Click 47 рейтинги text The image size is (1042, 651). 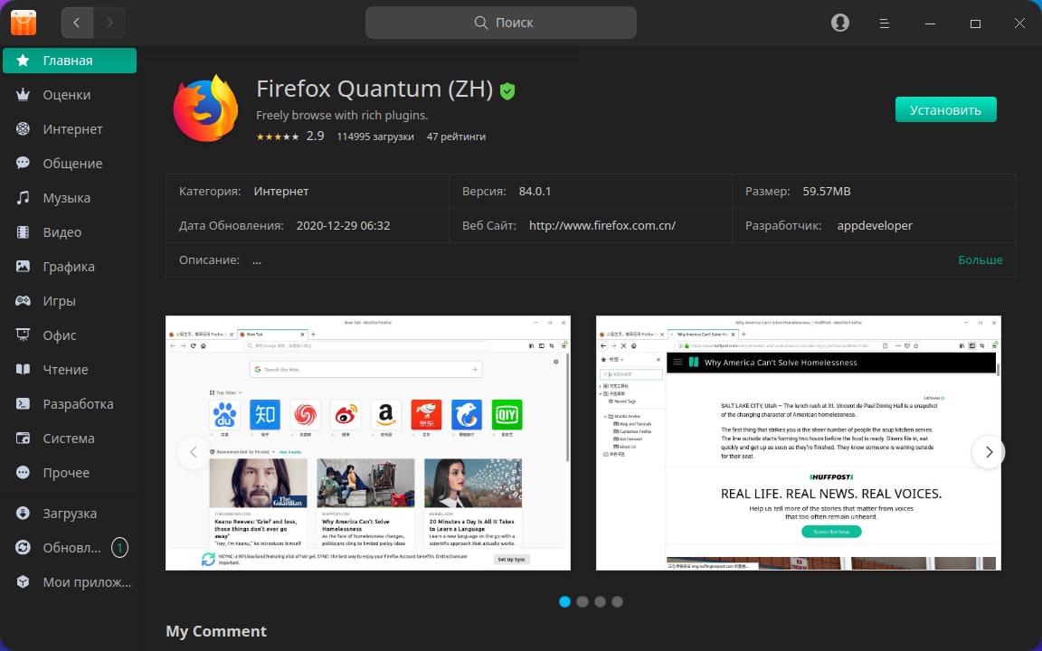coord(456,137)
